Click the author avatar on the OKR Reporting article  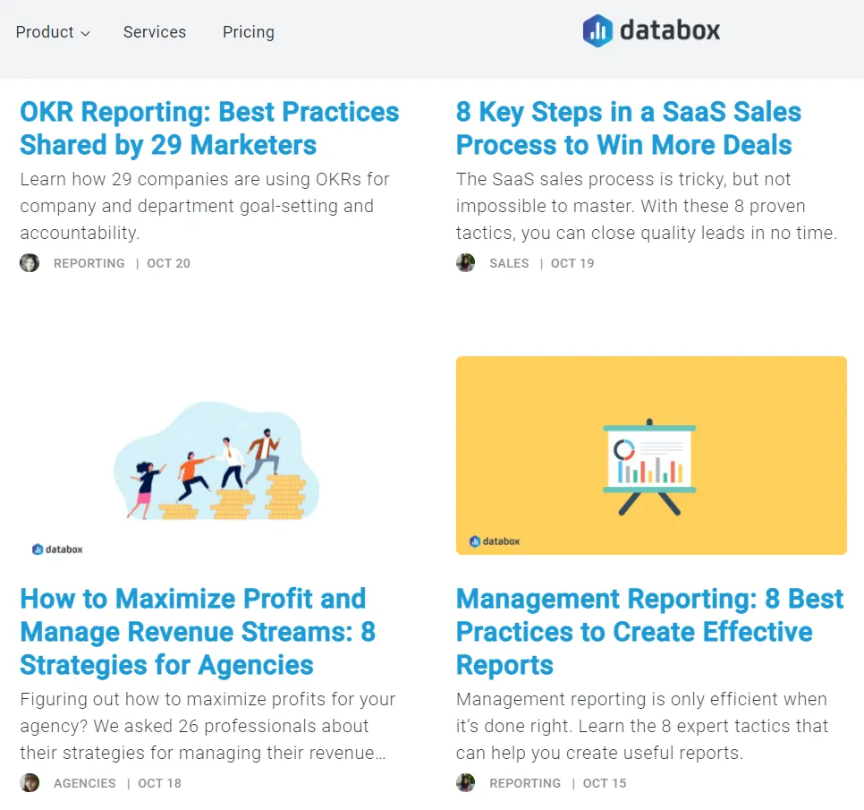click(x=30, y=262)
